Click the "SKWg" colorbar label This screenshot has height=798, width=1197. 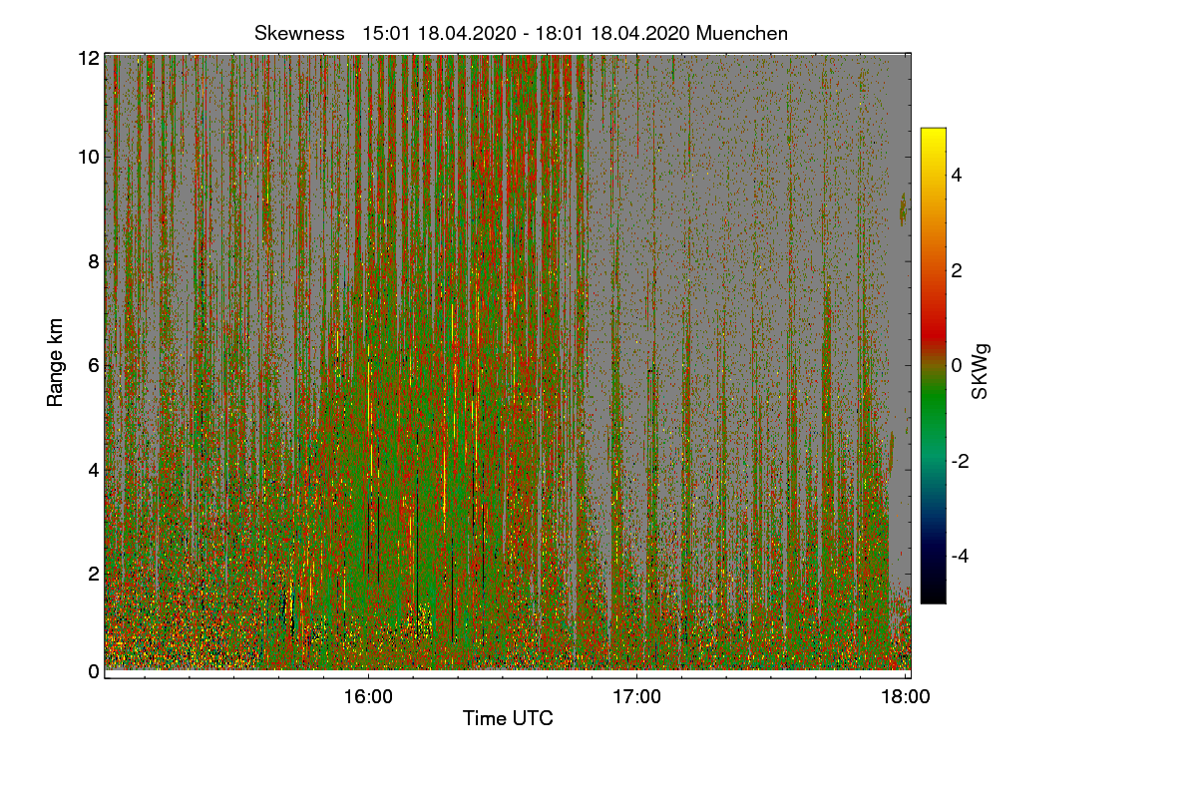tap(981, 371)
